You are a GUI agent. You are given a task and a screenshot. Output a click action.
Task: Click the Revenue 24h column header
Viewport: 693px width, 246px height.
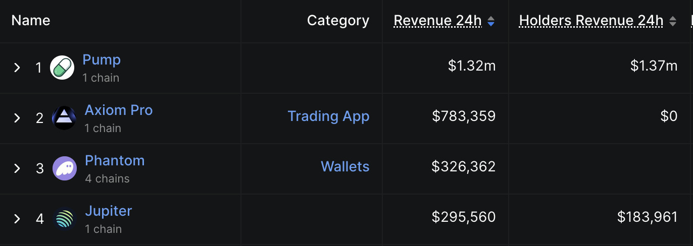(x=437, y=21)
